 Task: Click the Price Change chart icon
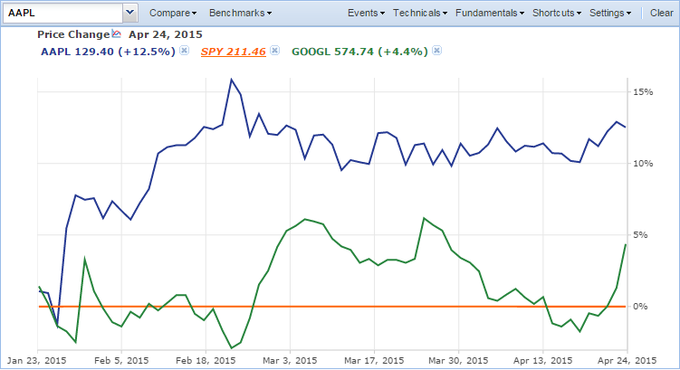[116, 33]
